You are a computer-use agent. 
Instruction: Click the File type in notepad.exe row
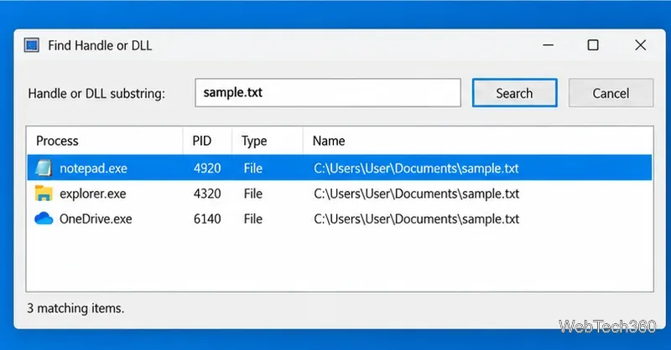pyautogui.click(x=253, y=168)
